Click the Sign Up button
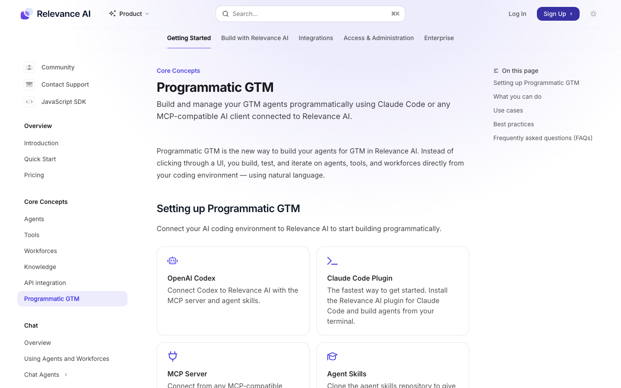This screenshot has height=388, width=621. pyautogui.click(x=558, y=14)
